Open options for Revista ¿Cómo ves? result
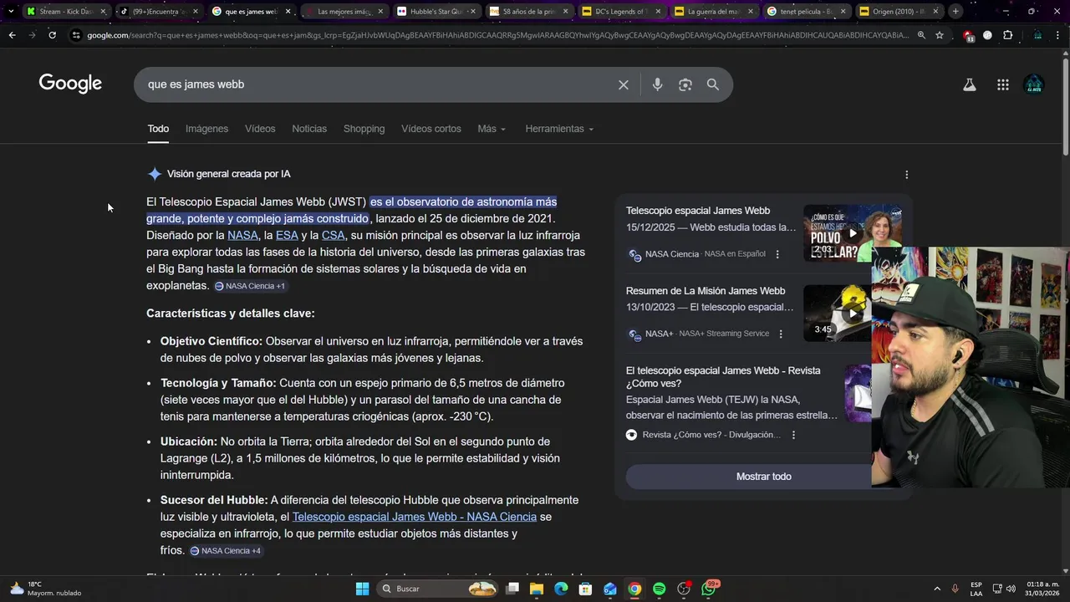Image resolution: width=1070 pixels, height=602 pixels. pos(793,435)
